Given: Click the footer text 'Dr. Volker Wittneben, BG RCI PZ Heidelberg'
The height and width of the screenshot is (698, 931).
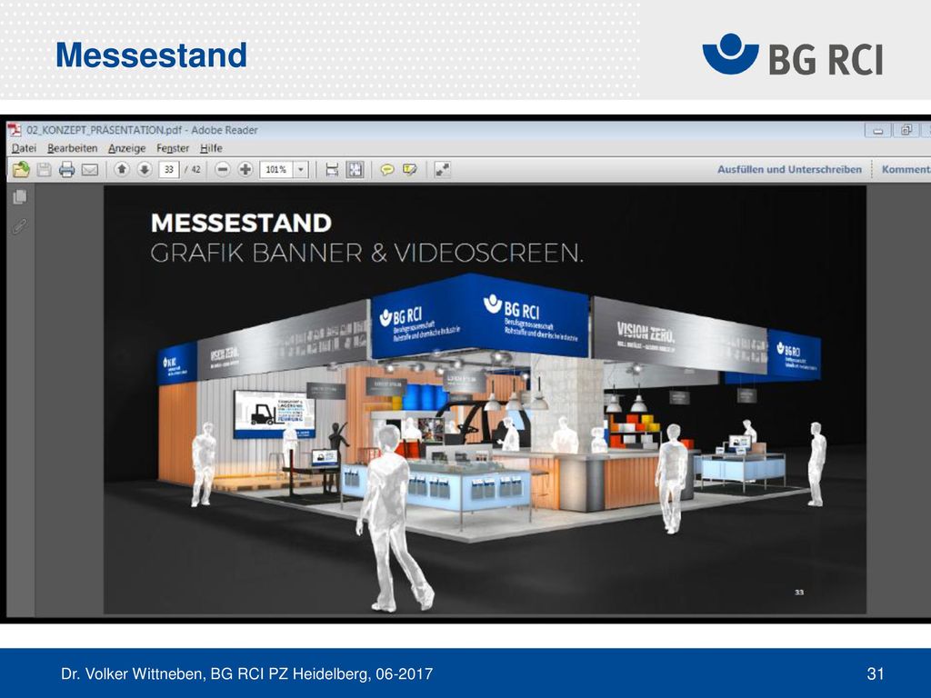Looking at the screenshot, I should [x=216, y=673].
